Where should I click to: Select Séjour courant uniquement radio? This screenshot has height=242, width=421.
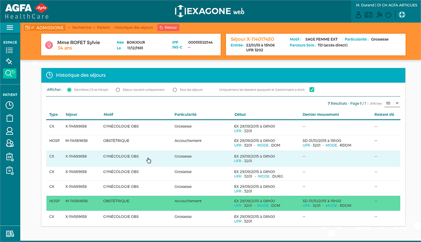click(118, 90)
